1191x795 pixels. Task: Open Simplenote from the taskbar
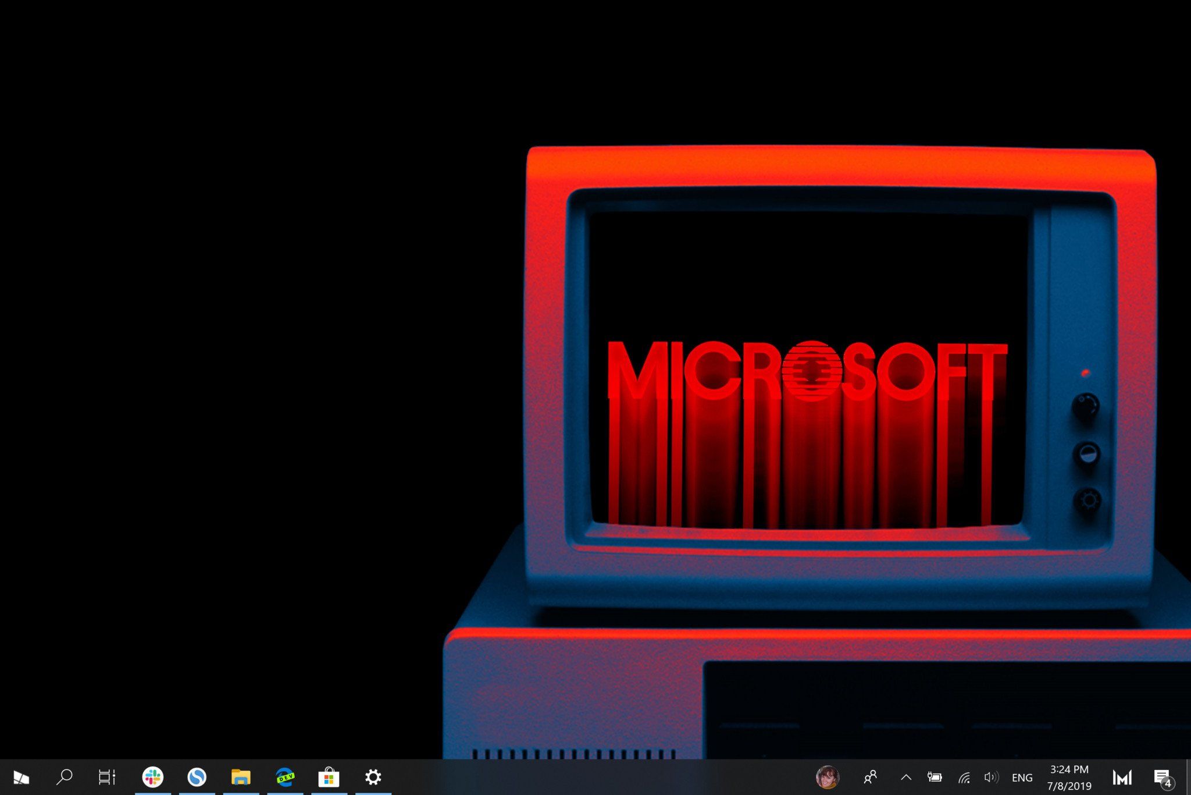(197, 777)
